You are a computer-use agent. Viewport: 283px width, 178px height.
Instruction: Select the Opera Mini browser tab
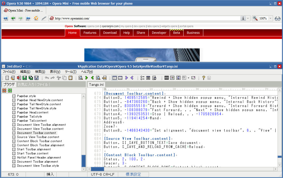24,11
